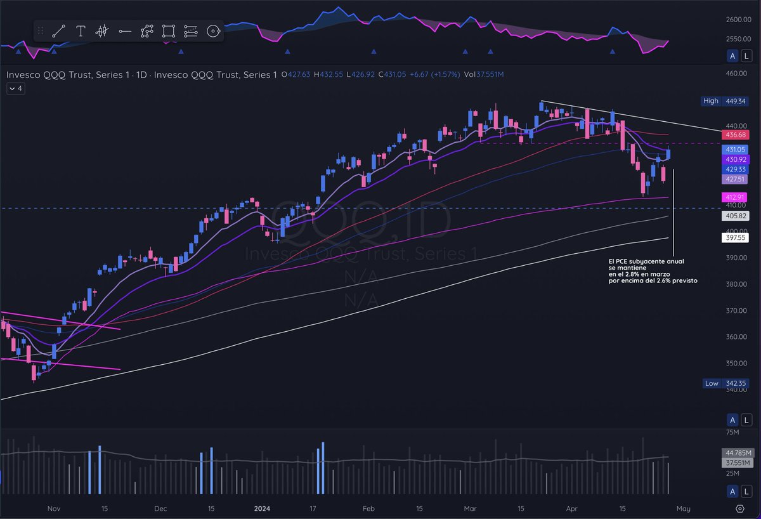Toggle auto scale A in the indicator pane

732,56
